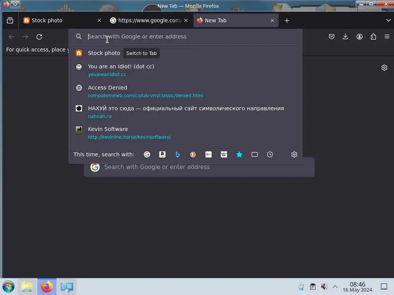This screenshot has width=394, height=295.
Task: Close the New Tab tab
Action: 272,21
